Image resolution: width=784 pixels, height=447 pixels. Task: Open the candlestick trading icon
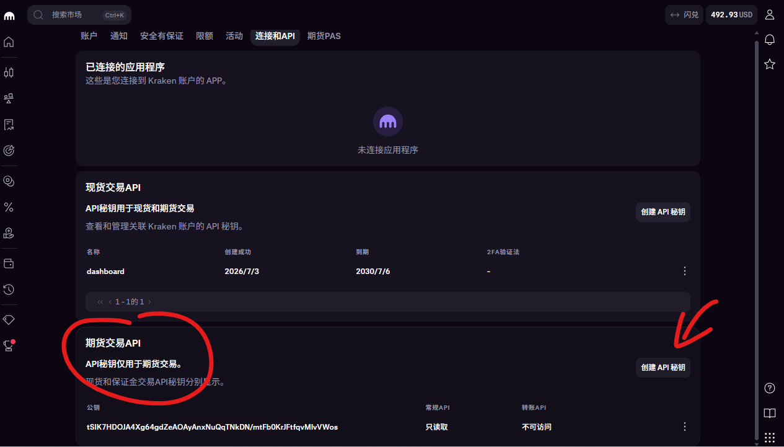click(x=9, y=73)
